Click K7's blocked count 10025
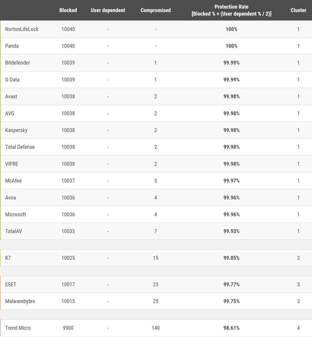 click(68, 258)
